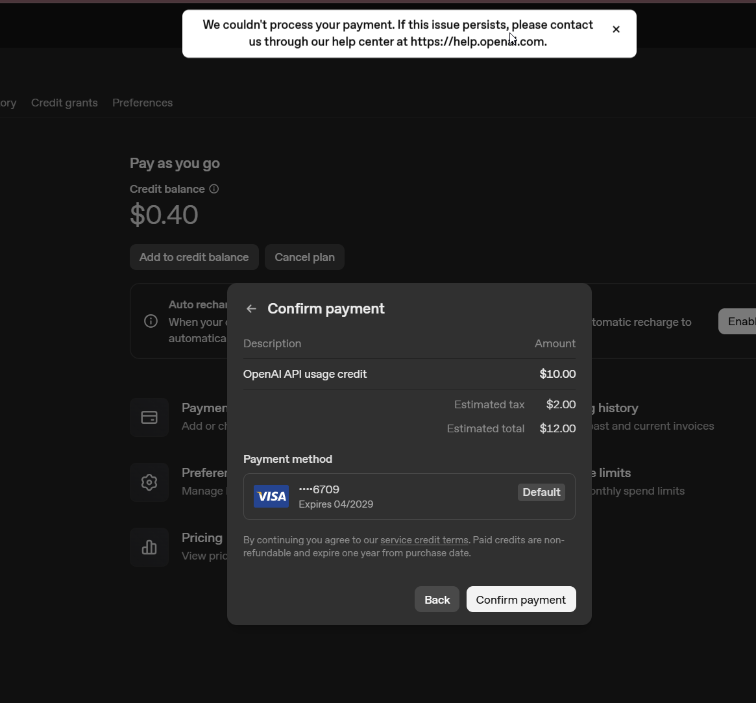Click Add to credit balance
756x703 pixels.
194,257
